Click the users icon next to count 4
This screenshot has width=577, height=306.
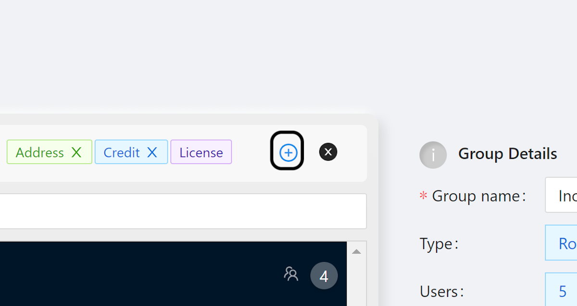[x=291, y=274]
